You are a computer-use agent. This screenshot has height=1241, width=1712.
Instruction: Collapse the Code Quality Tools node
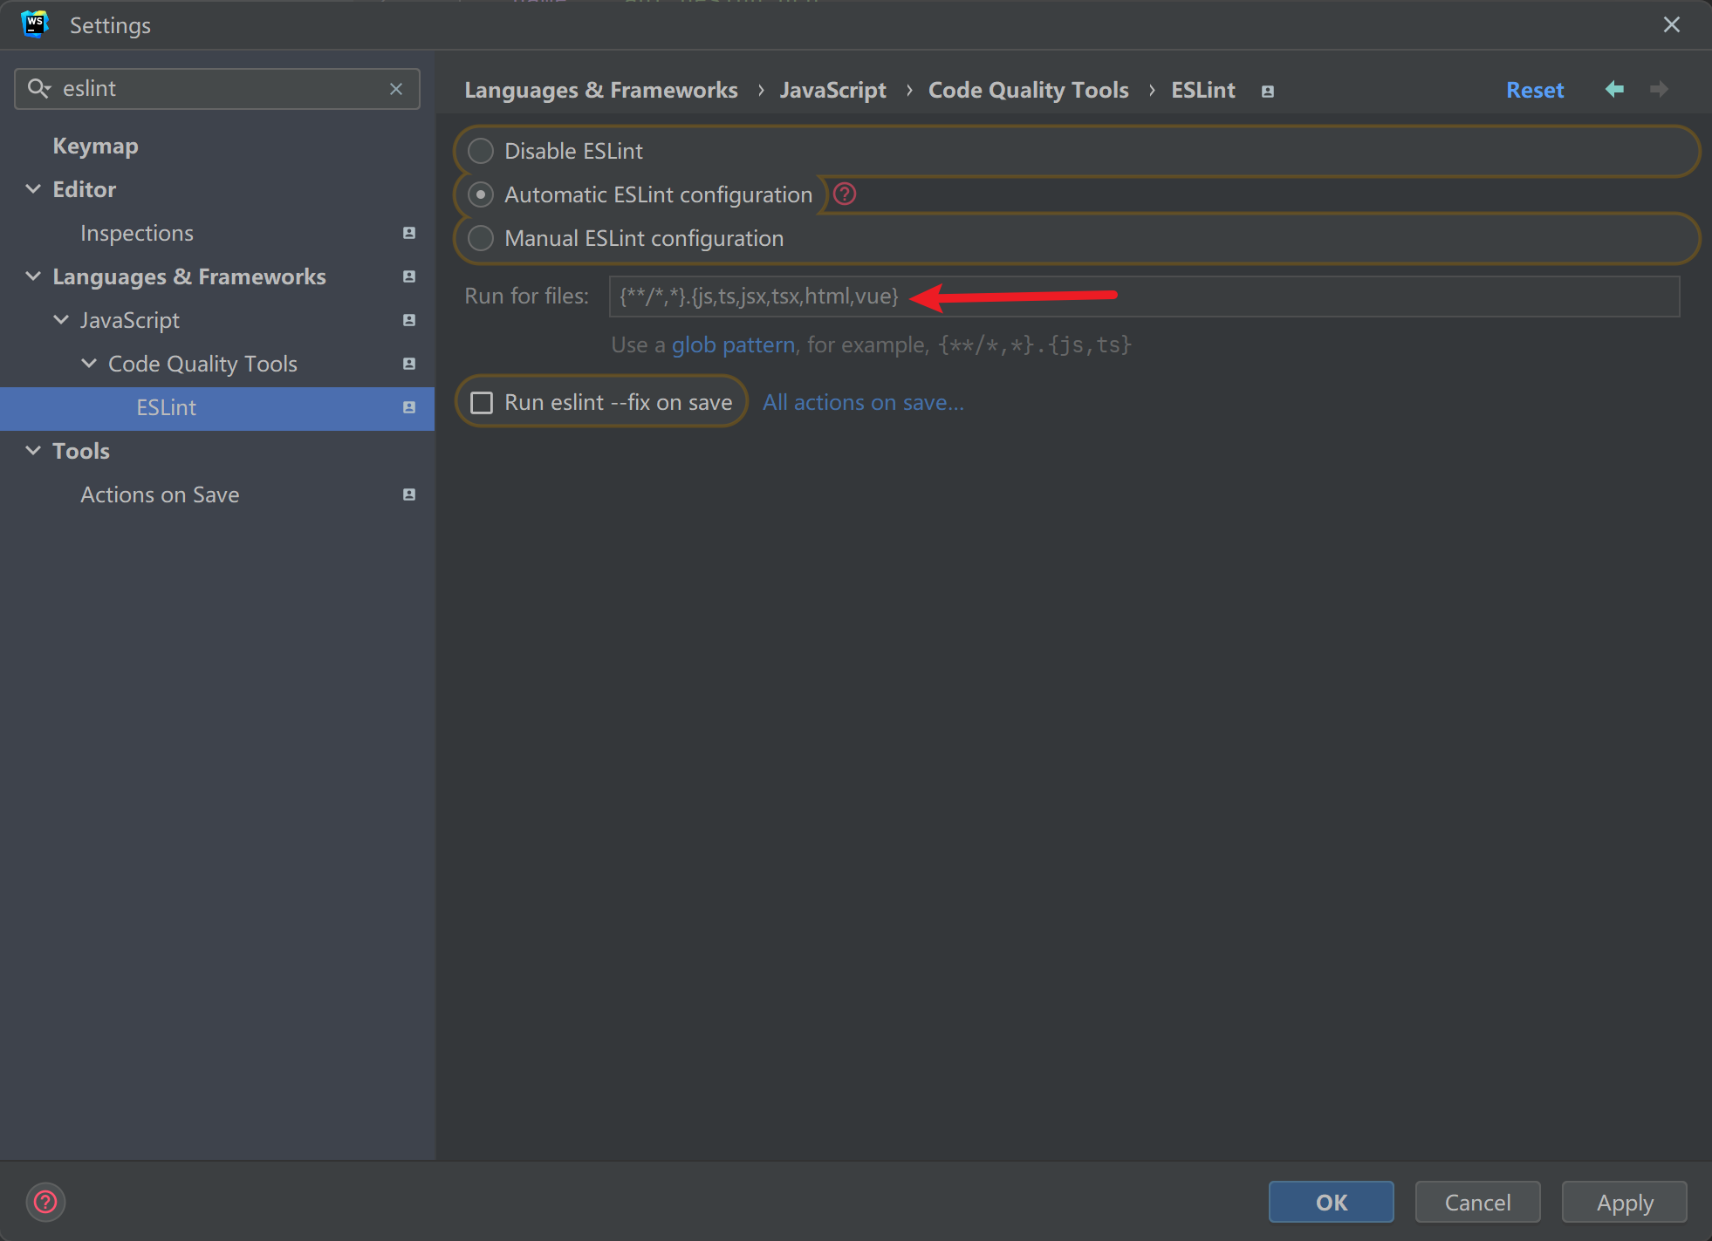click(x=89, y=364)
